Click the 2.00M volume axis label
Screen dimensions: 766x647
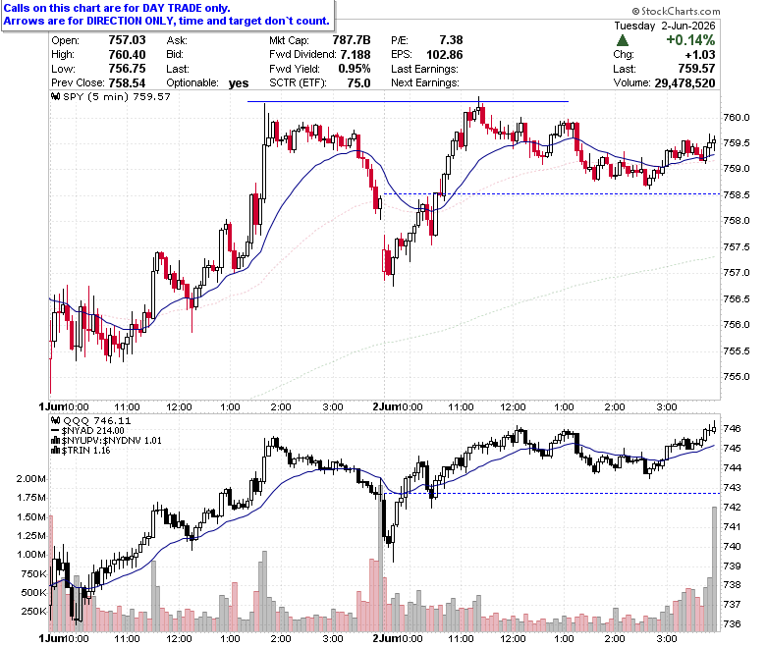[x=31, y=478]
